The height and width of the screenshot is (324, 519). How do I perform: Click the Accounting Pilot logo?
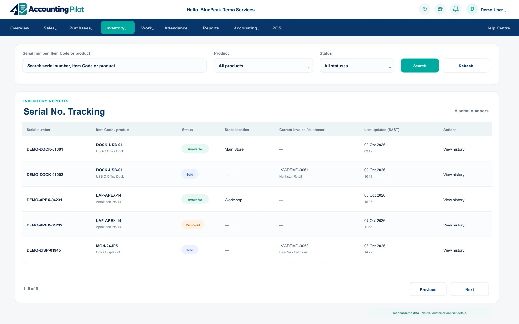[47, 9]
